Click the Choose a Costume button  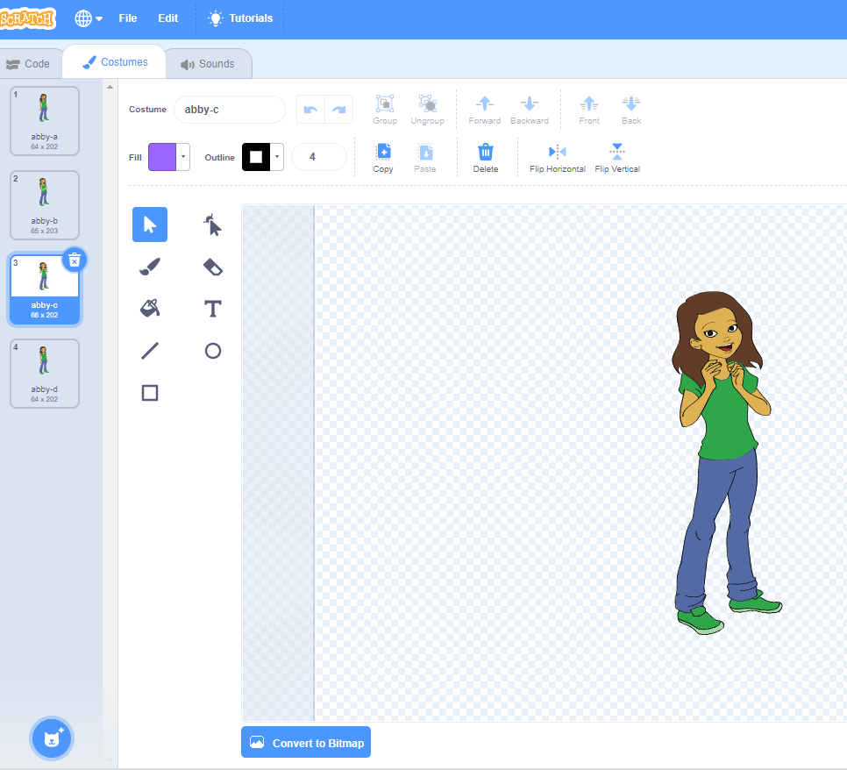click(x=52, y=738)
